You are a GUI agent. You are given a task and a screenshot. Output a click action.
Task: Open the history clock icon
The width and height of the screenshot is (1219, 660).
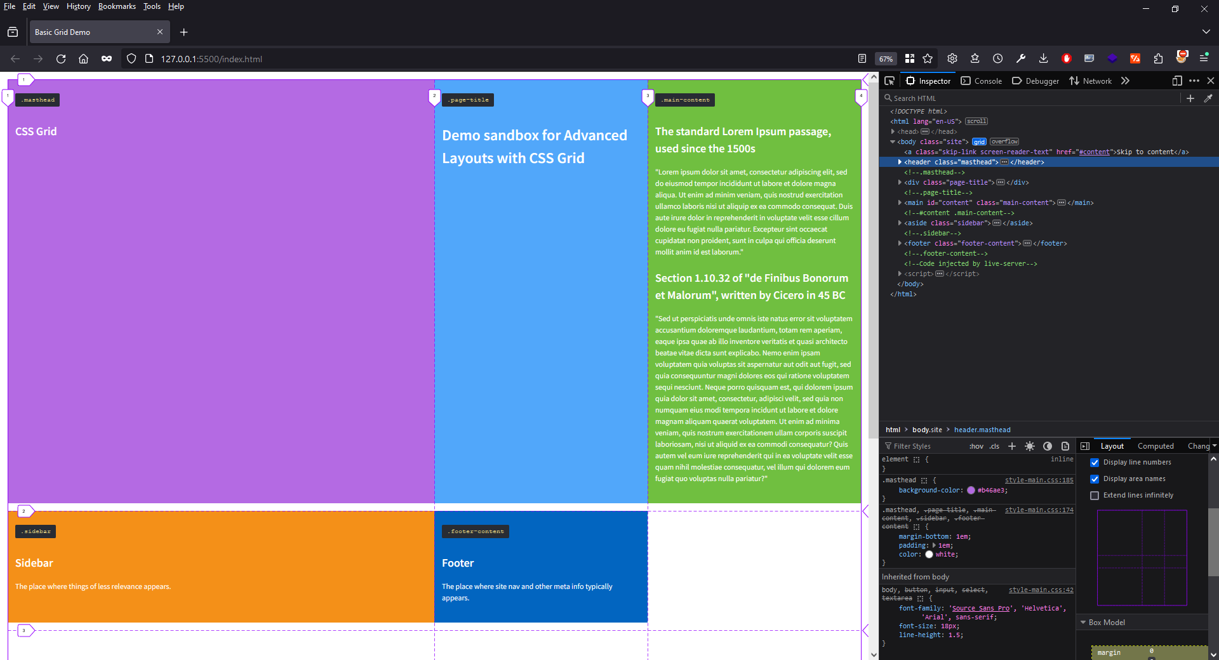pos(998,58)
